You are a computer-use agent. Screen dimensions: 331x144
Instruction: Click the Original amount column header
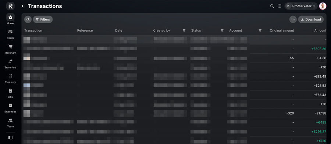(x=282, y=30)
